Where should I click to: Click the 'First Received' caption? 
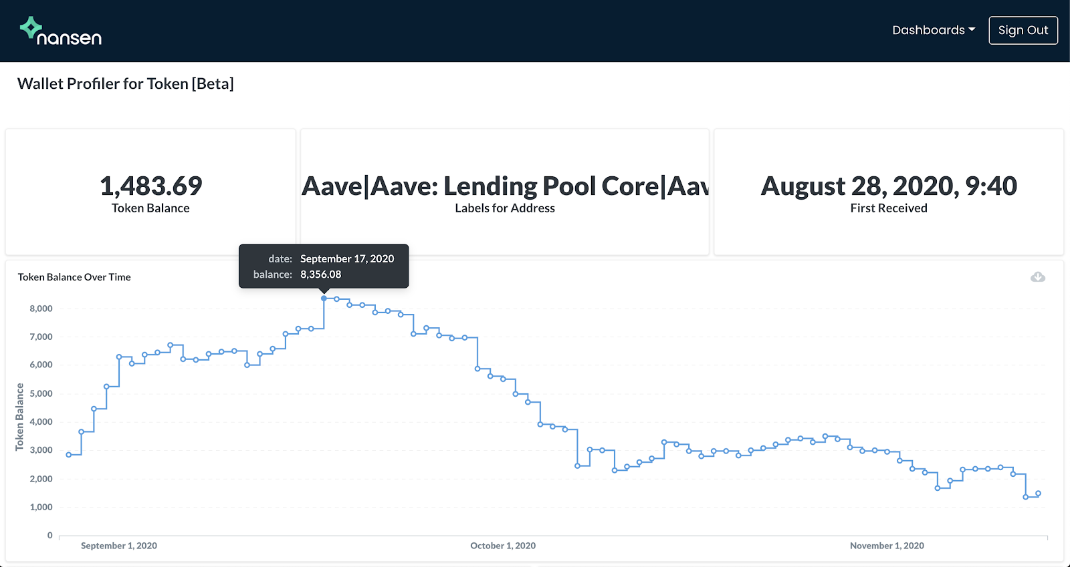[x=889, y=208]
